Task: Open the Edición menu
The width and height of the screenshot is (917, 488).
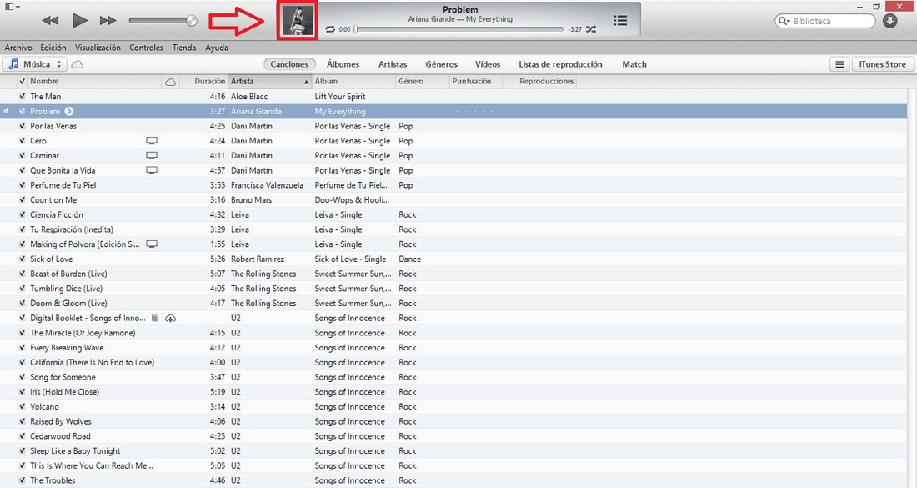Action: tap(53, 48)
